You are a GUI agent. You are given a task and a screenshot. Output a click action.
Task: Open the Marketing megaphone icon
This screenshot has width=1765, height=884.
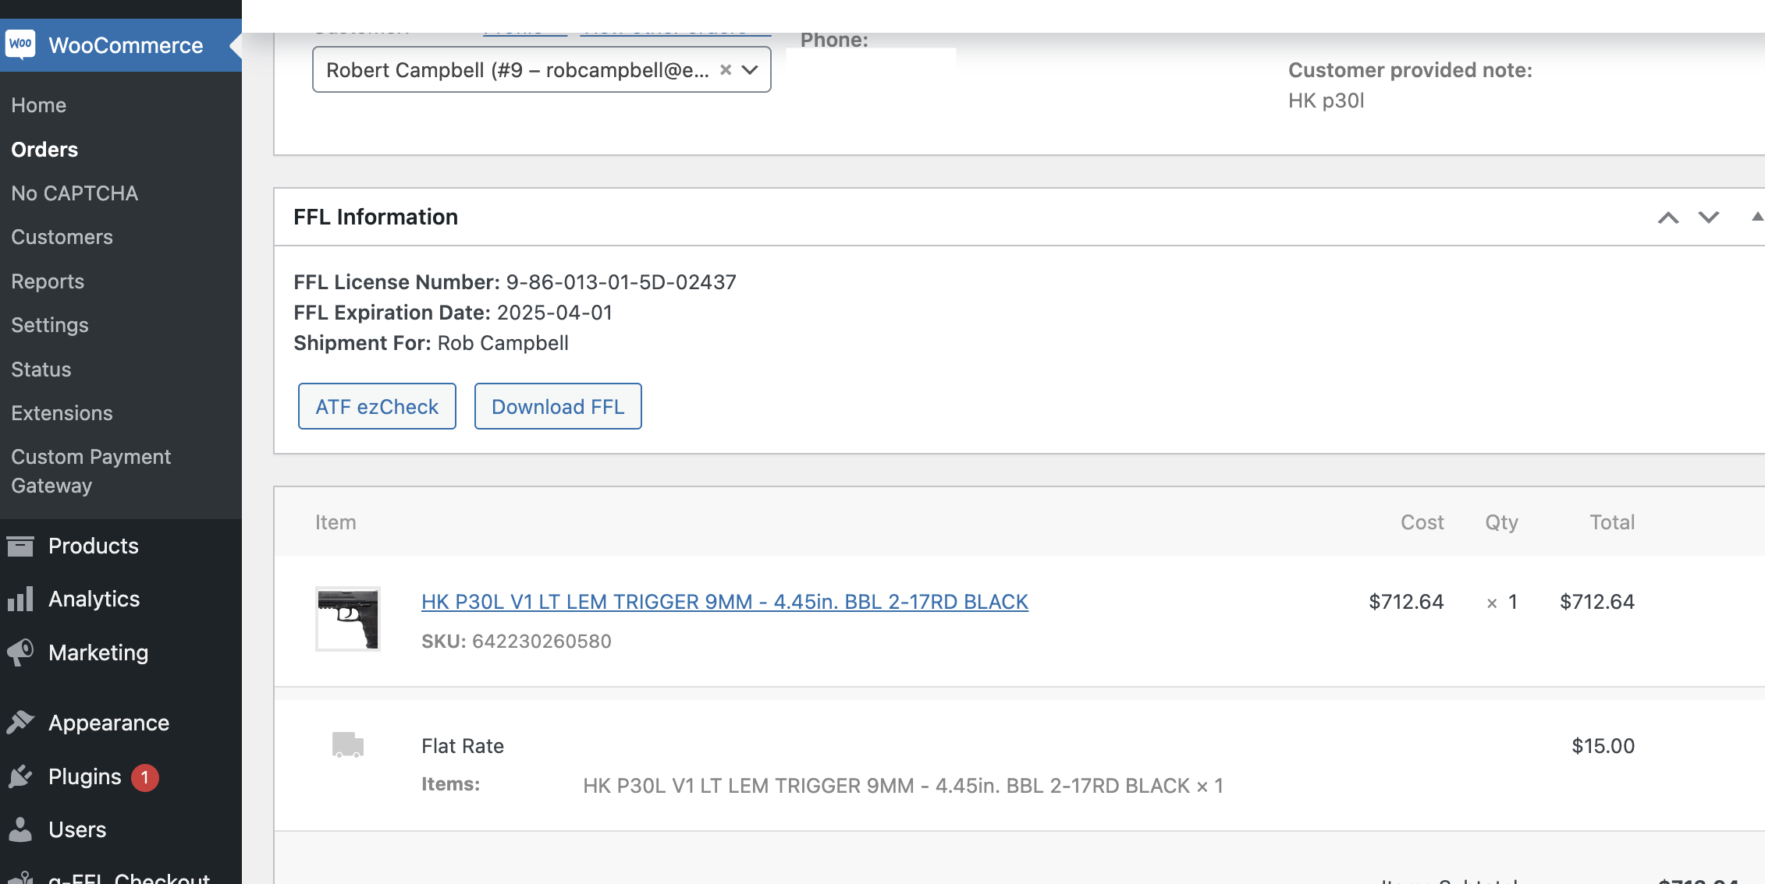20,652
